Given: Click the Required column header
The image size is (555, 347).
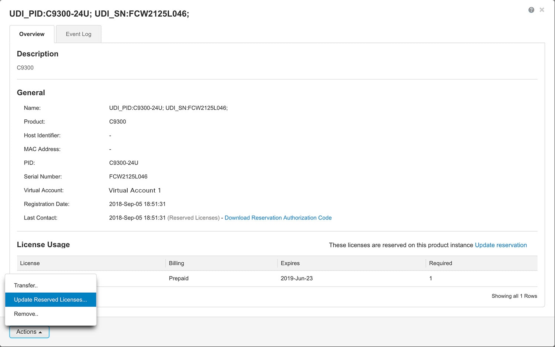Looking at the screenshot, I should (481, 263).
